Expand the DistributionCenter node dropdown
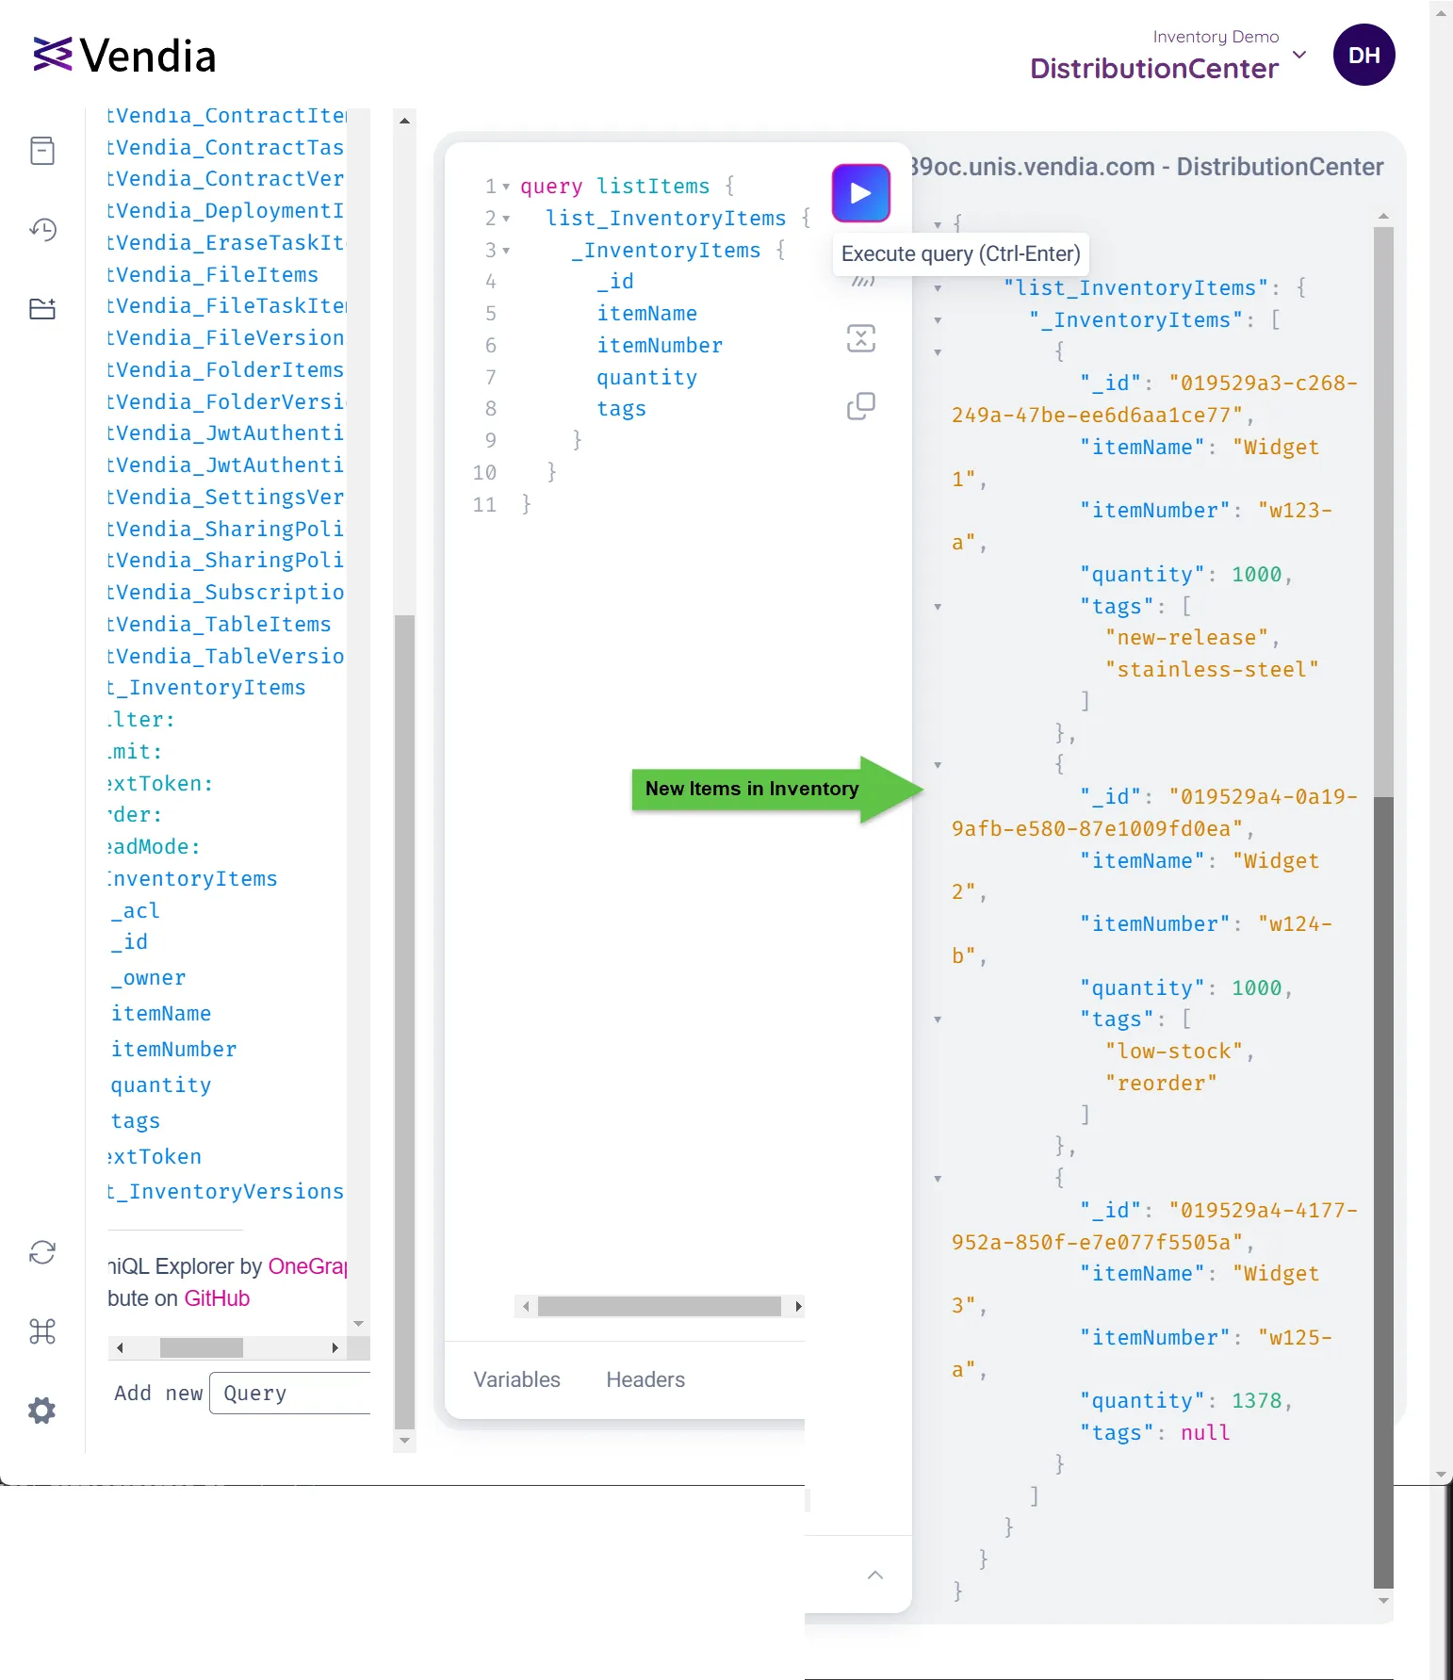 pyautogui.click(x=1299, y=55)
